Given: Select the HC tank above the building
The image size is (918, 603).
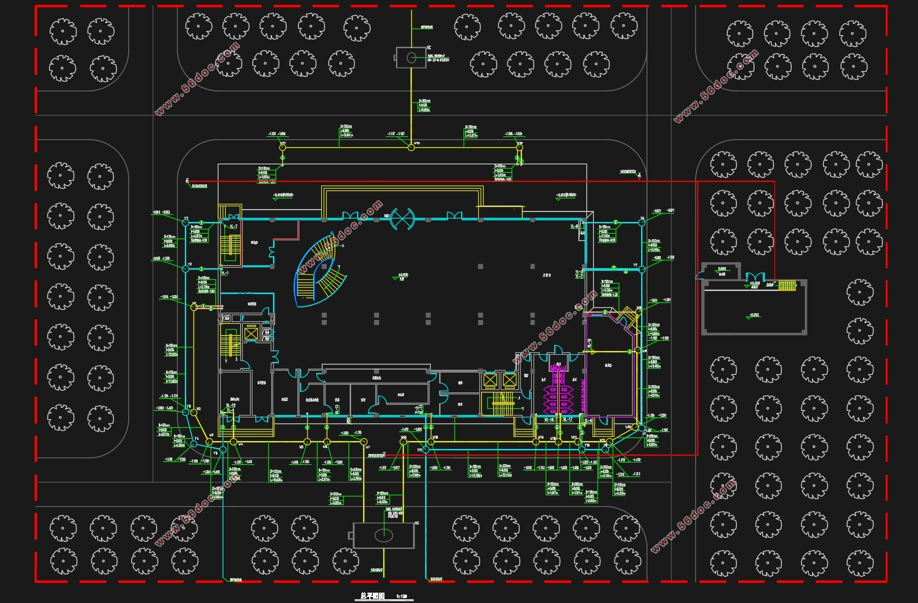Looking at the screenshot, I should (411, 58).
